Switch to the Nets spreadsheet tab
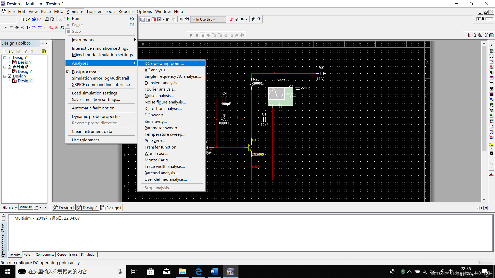495x278 pixels. 27,255
